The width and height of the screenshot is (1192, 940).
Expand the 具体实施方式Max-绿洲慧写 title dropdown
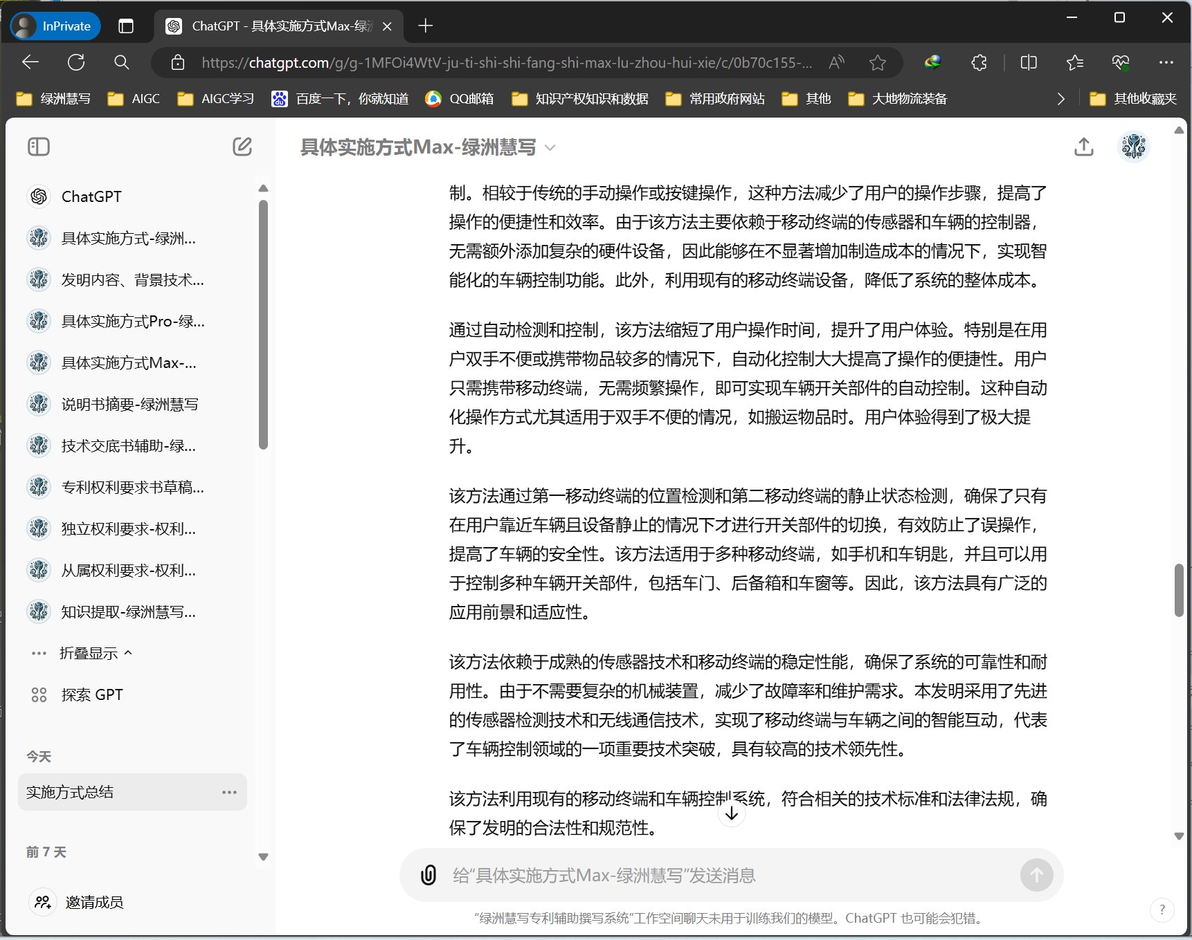[550, 147]
